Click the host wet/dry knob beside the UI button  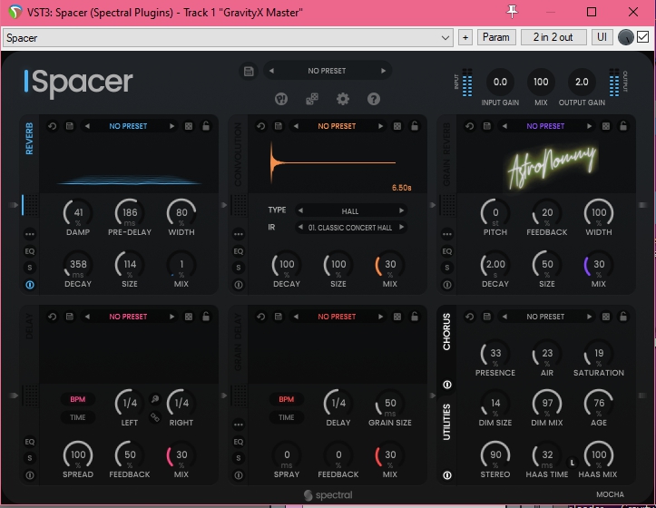(626, 38)
